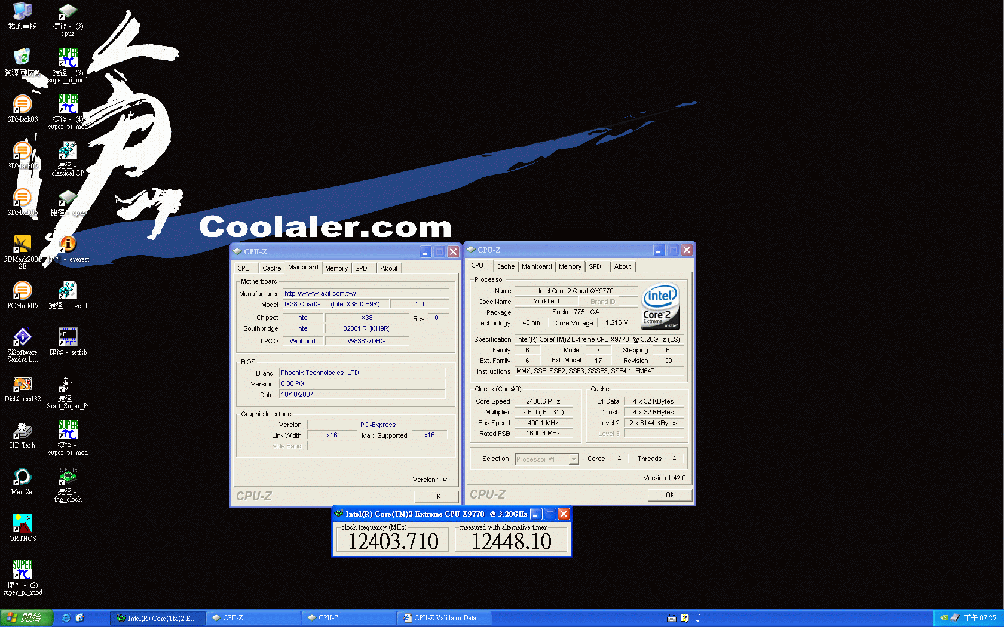The width and height of the screenshot is (1004, 627).
Task: Launch the PCMark05 desktop shortcut
Action: (22, 296)
